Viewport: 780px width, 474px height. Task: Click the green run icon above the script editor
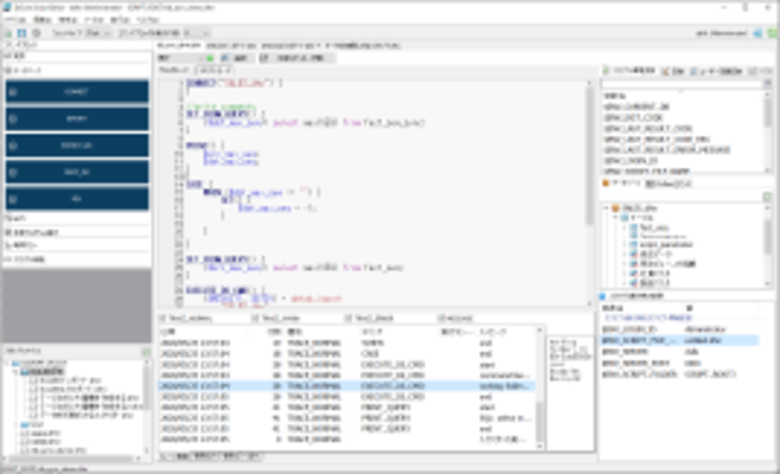coord(210,58)
